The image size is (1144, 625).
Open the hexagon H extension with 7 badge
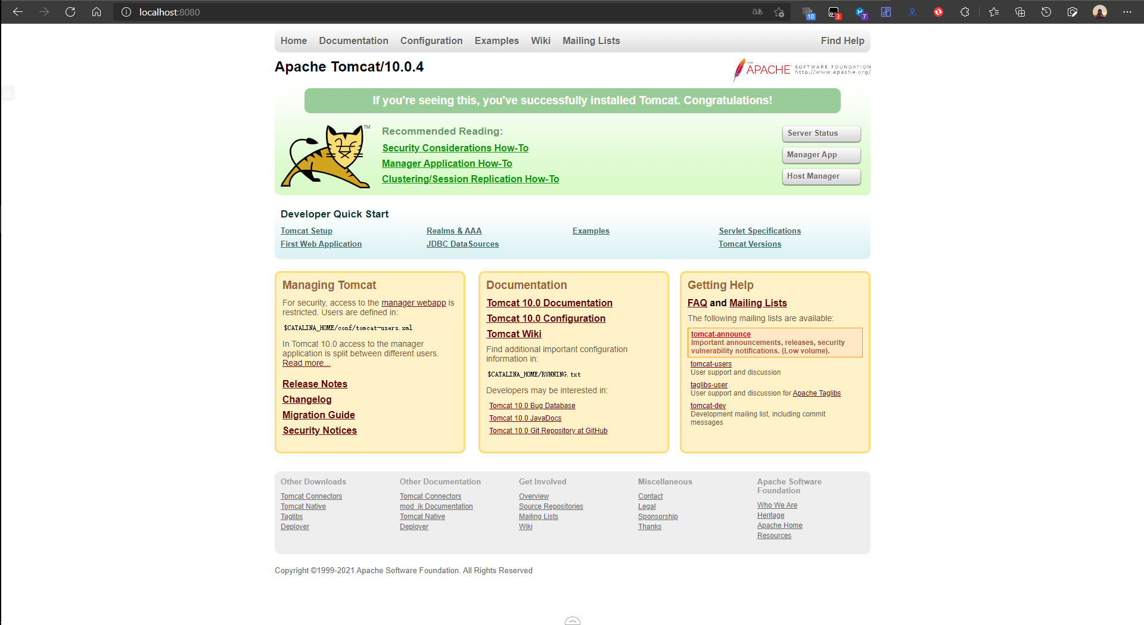coord(860,13)
